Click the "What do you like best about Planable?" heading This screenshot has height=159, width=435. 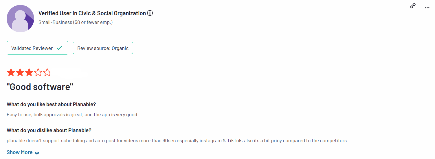[x=51, y=104]
